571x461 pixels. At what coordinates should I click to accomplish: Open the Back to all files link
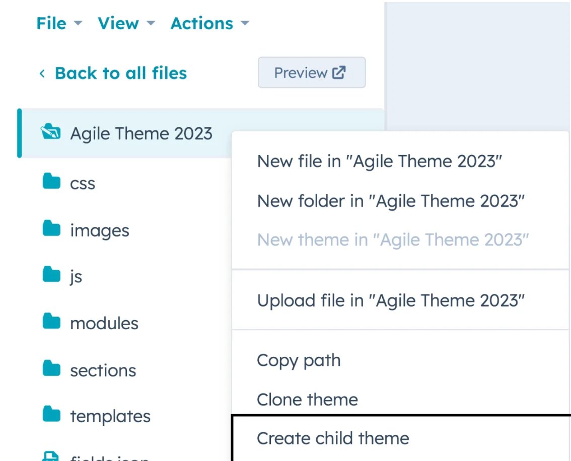(x=120, y=73)
